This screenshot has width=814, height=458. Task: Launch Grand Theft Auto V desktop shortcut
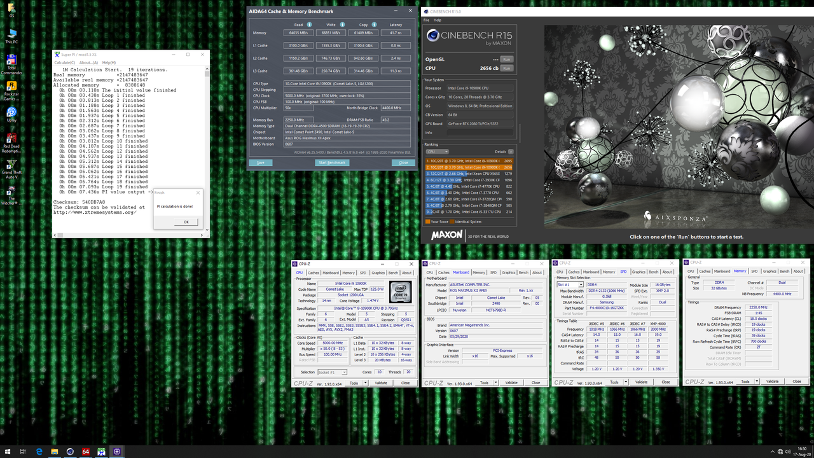(x=11, y=170)
